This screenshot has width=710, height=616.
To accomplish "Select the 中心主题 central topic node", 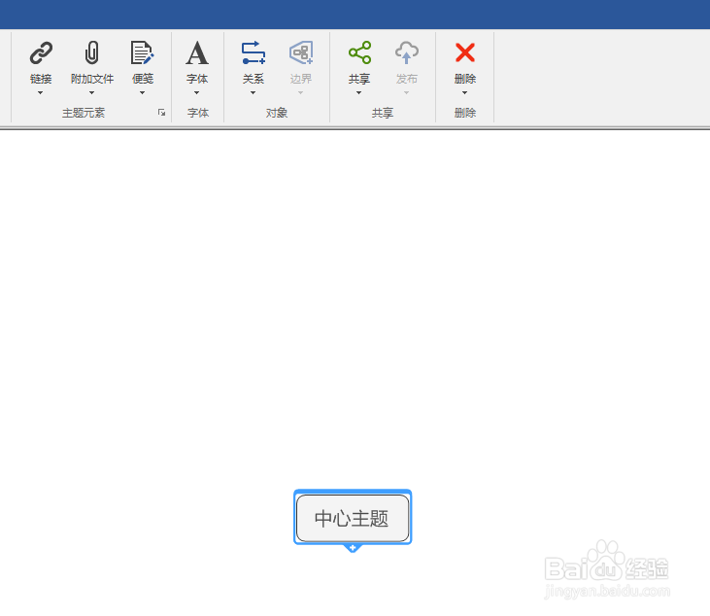I will (353, 518).
